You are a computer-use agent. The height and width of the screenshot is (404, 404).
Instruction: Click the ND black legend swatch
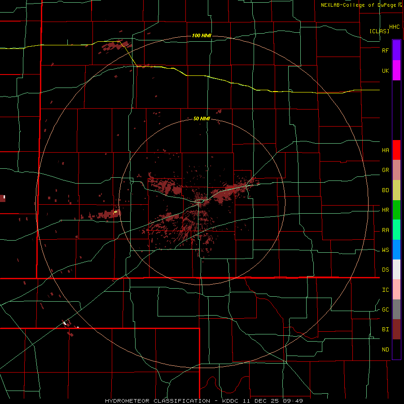click(396, 349)
